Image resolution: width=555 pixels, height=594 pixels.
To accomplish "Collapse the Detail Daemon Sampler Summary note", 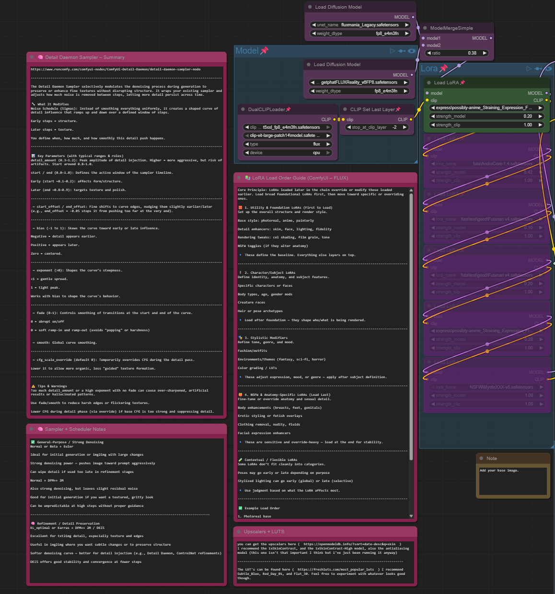I will pos(32,57).
